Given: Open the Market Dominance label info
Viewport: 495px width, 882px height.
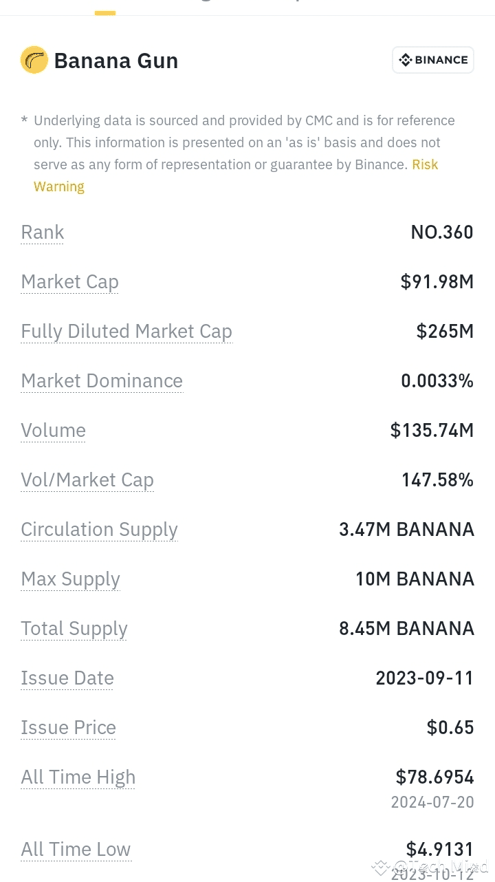Looking at the screenshot, I should (x=102, y=381).
